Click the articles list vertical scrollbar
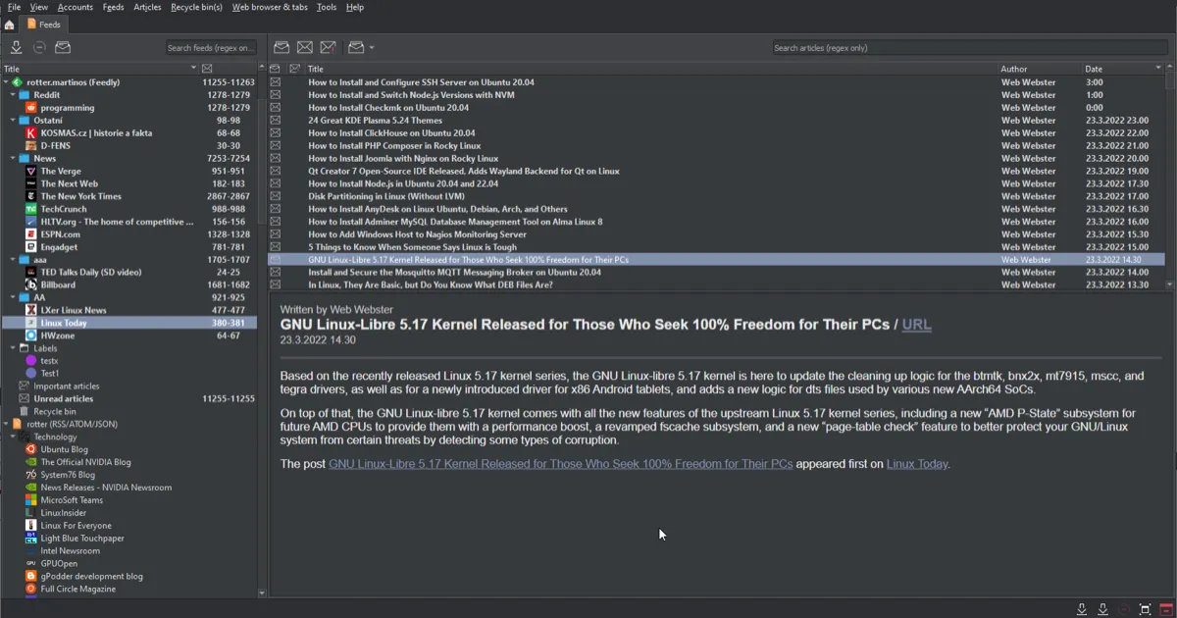Image resolution: width=1177 pixels, height=618 pixels. [1169, 177]
